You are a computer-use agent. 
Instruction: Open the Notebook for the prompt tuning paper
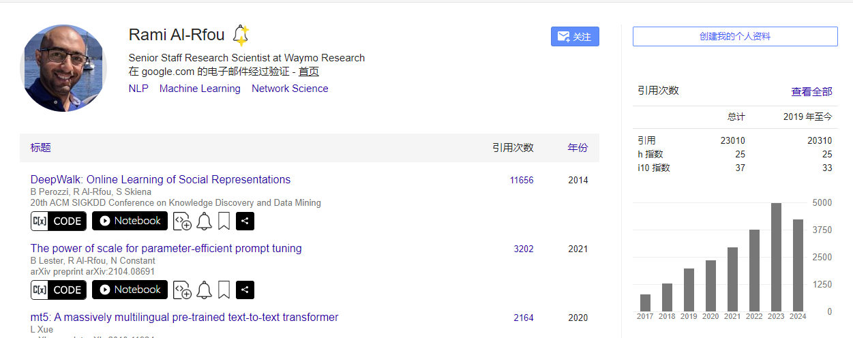click(130, 290)
